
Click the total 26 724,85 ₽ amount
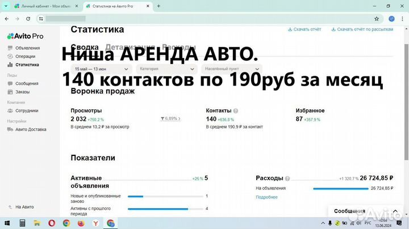377,178
